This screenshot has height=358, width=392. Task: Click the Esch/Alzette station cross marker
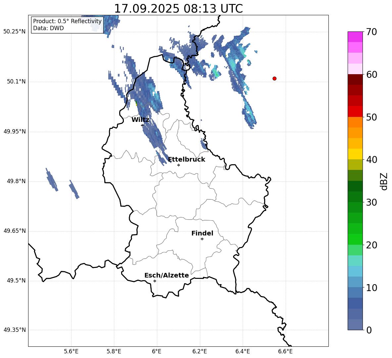coord(155,281)
